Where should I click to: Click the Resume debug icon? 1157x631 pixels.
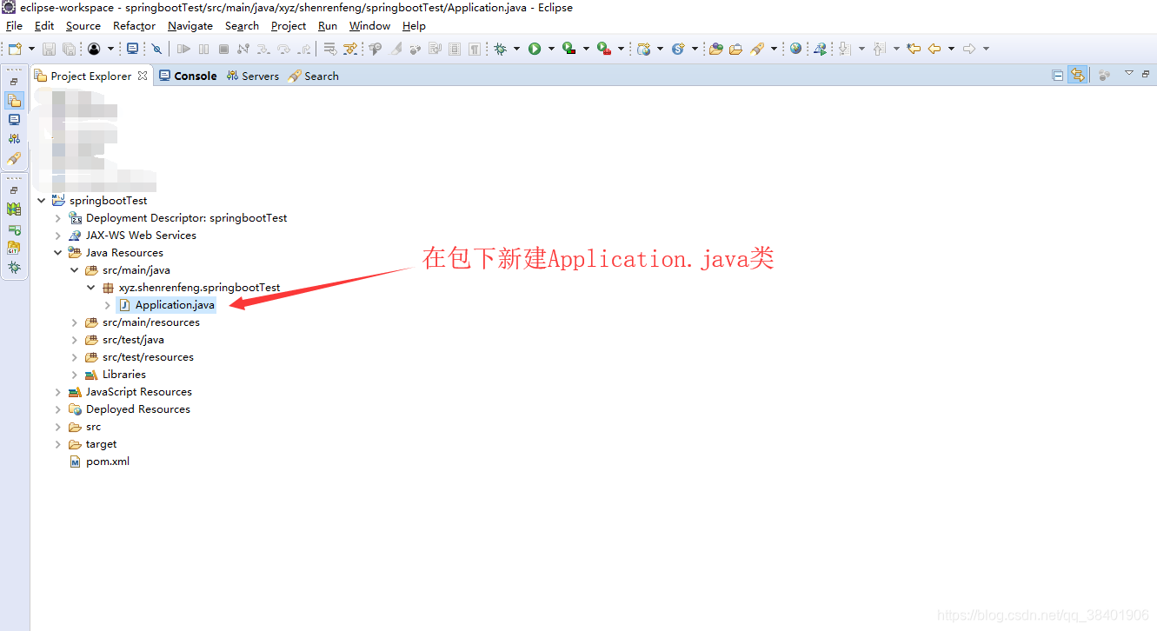click(x=183, y=49)
